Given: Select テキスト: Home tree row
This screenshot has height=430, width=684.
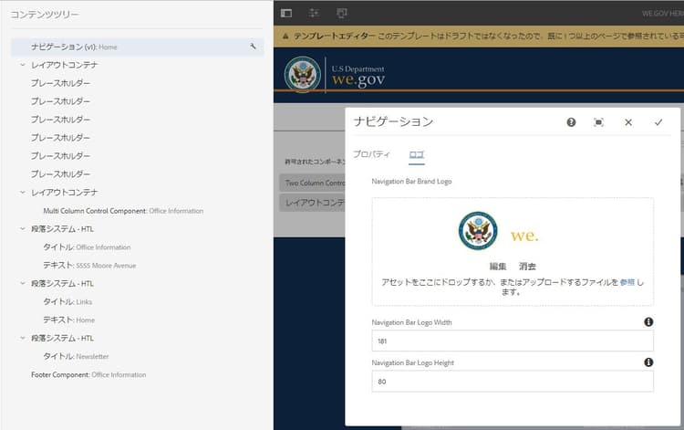Looking at the screenshot, I should (x=68, y=320).
